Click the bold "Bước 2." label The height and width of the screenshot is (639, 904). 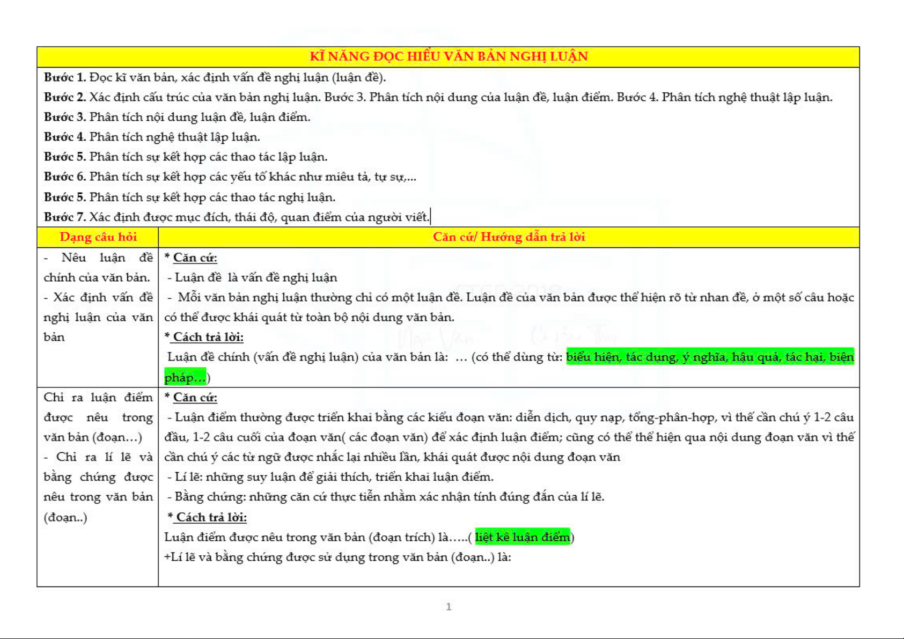click(64, 97)
